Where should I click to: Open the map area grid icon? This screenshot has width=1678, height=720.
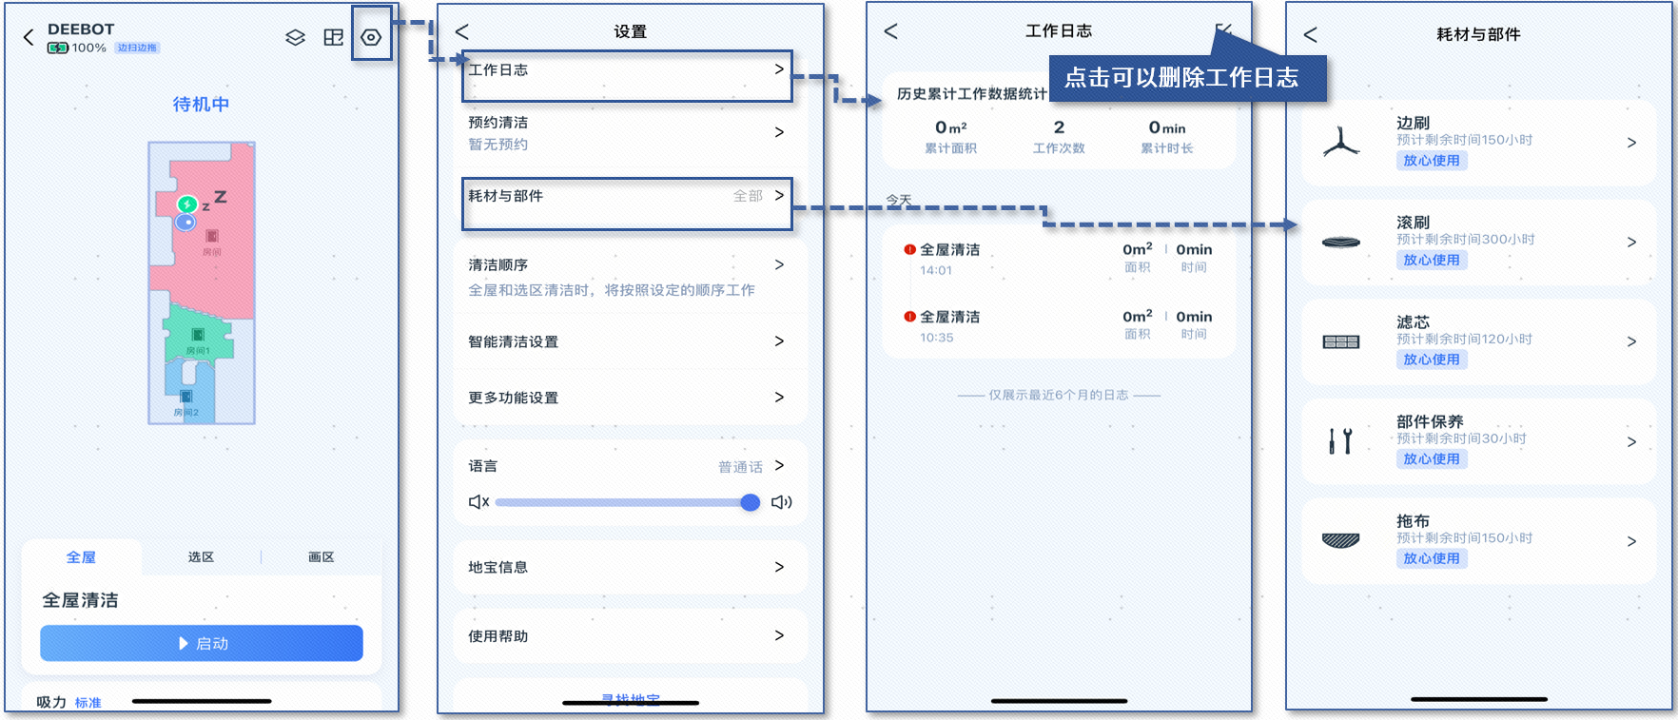pos(333,38)
